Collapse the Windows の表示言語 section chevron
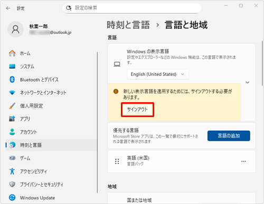The height and width of the screenshot is (204, 264). [248, 82]
